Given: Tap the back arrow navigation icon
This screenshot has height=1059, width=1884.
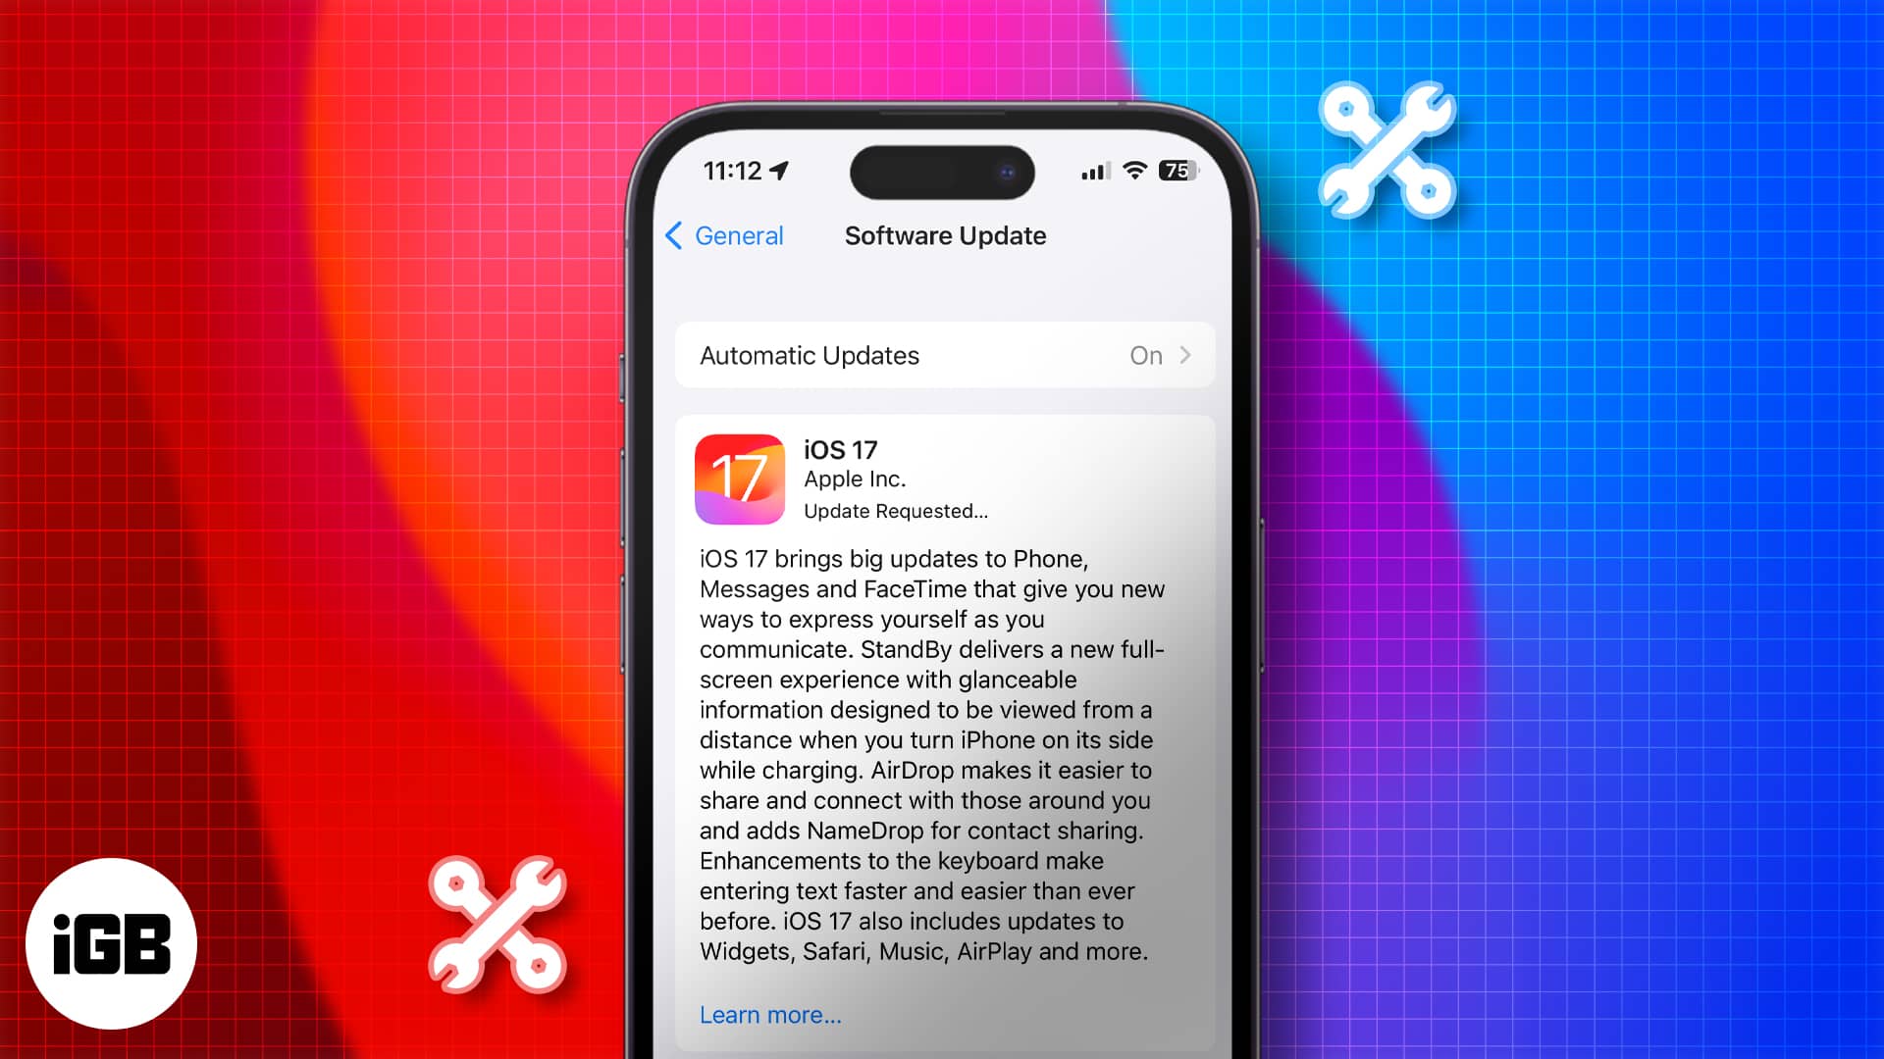Looking at the screenshot, I should pos(674,234).
